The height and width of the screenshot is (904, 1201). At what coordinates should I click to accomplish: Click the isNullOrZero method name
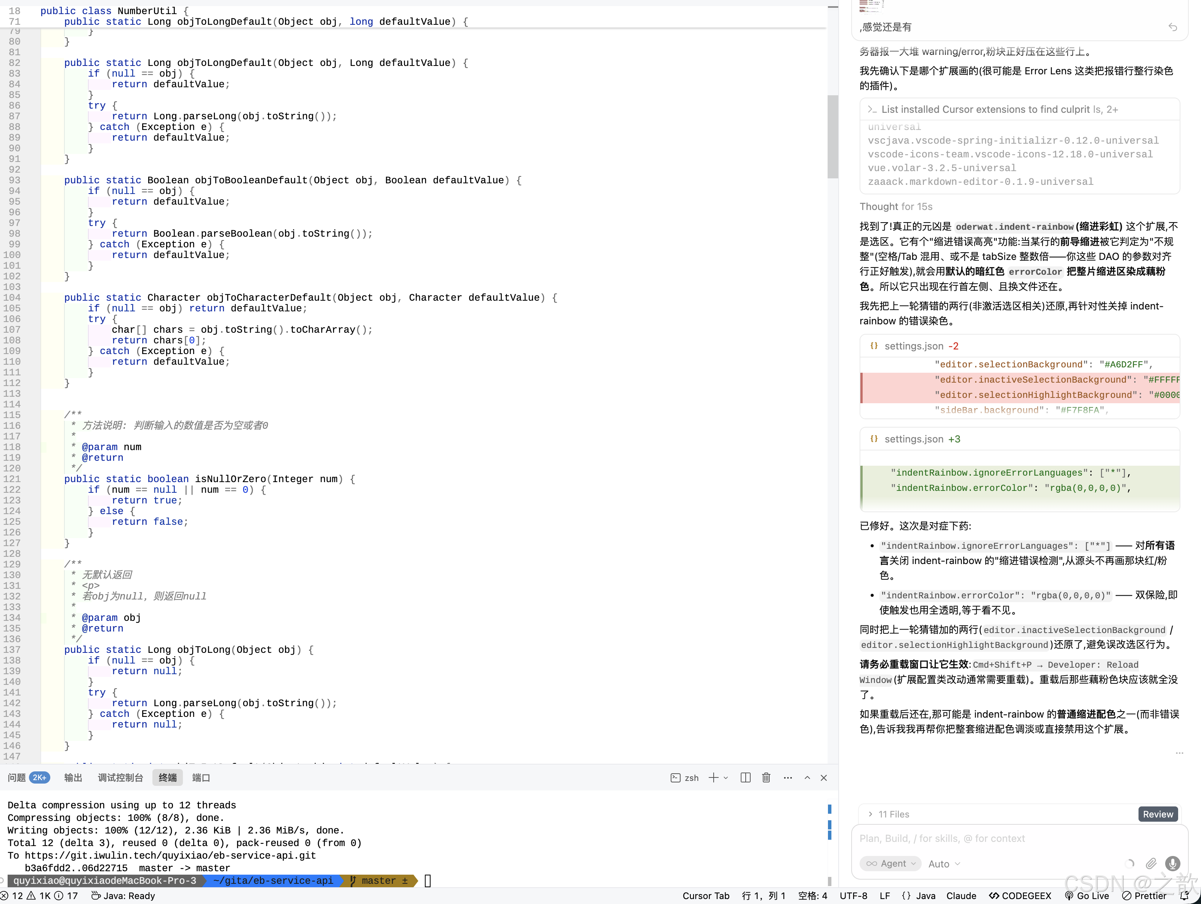coord(231,479)
